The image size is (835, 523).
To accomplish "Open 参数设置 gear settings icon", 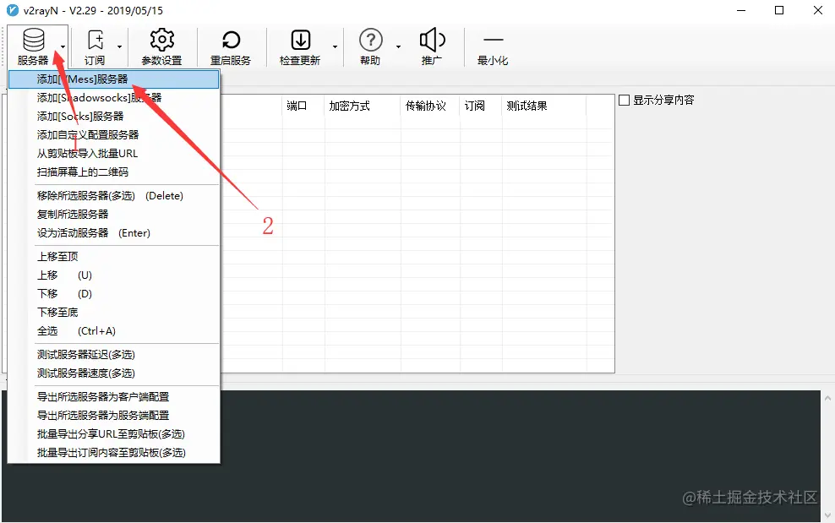I will point(162,40).
